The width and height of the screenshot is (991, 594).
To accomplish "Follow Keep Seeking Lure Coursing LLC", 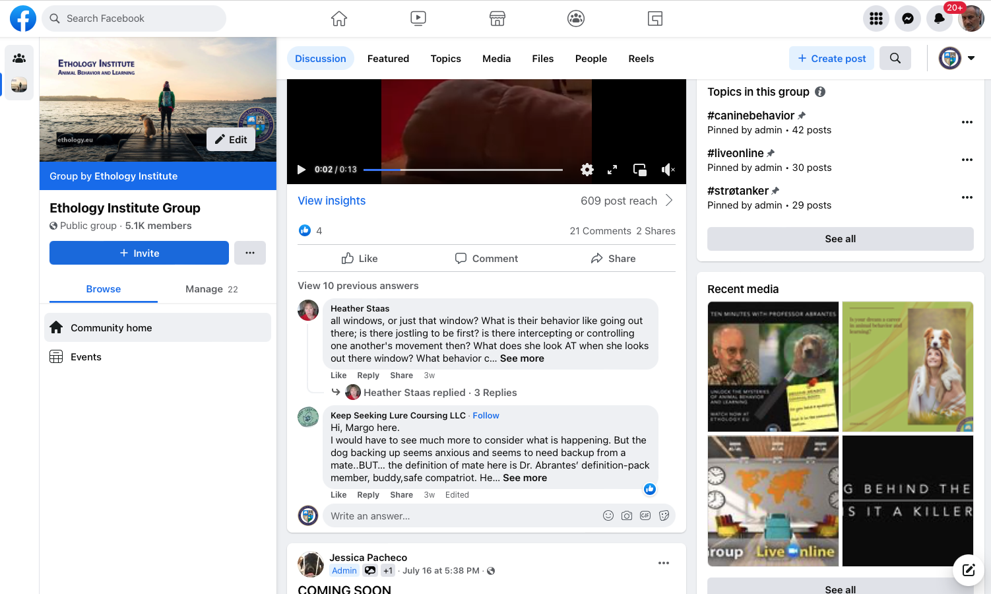I will coord(486,415).
